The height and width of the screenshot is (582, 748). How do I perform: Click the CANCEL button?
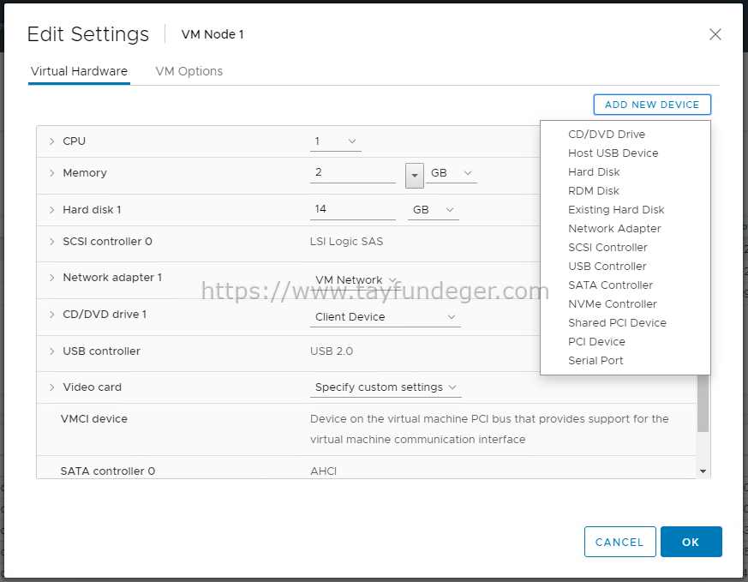[619, 542]
